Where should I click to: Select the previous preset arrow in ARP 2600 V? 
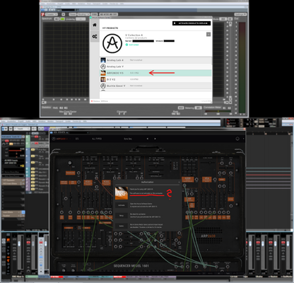148,139
